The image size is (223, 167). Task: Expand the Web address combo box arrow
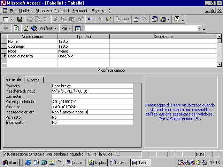(199, 28)
